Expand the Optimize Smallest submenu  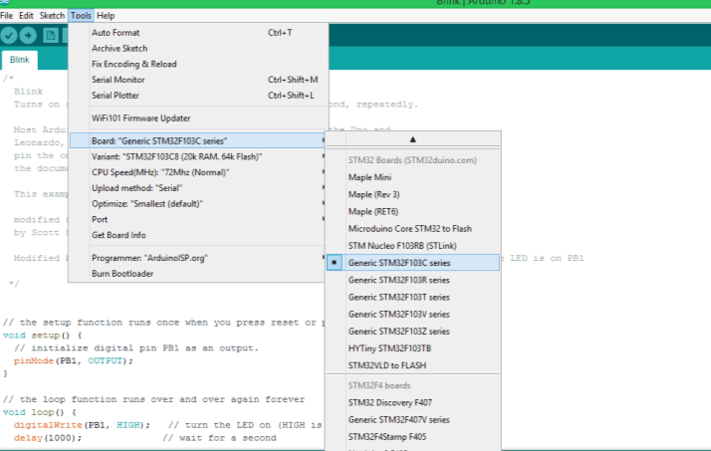pos(198,203)
